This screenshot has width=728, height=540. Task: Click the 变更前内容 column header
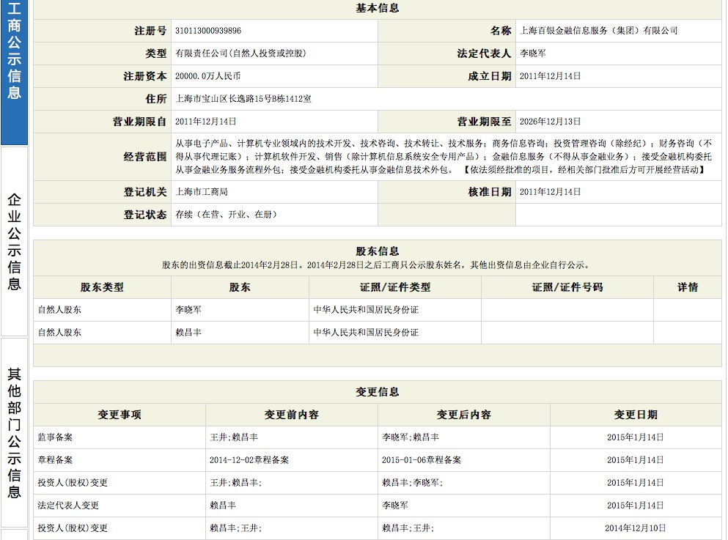point(292,415)
